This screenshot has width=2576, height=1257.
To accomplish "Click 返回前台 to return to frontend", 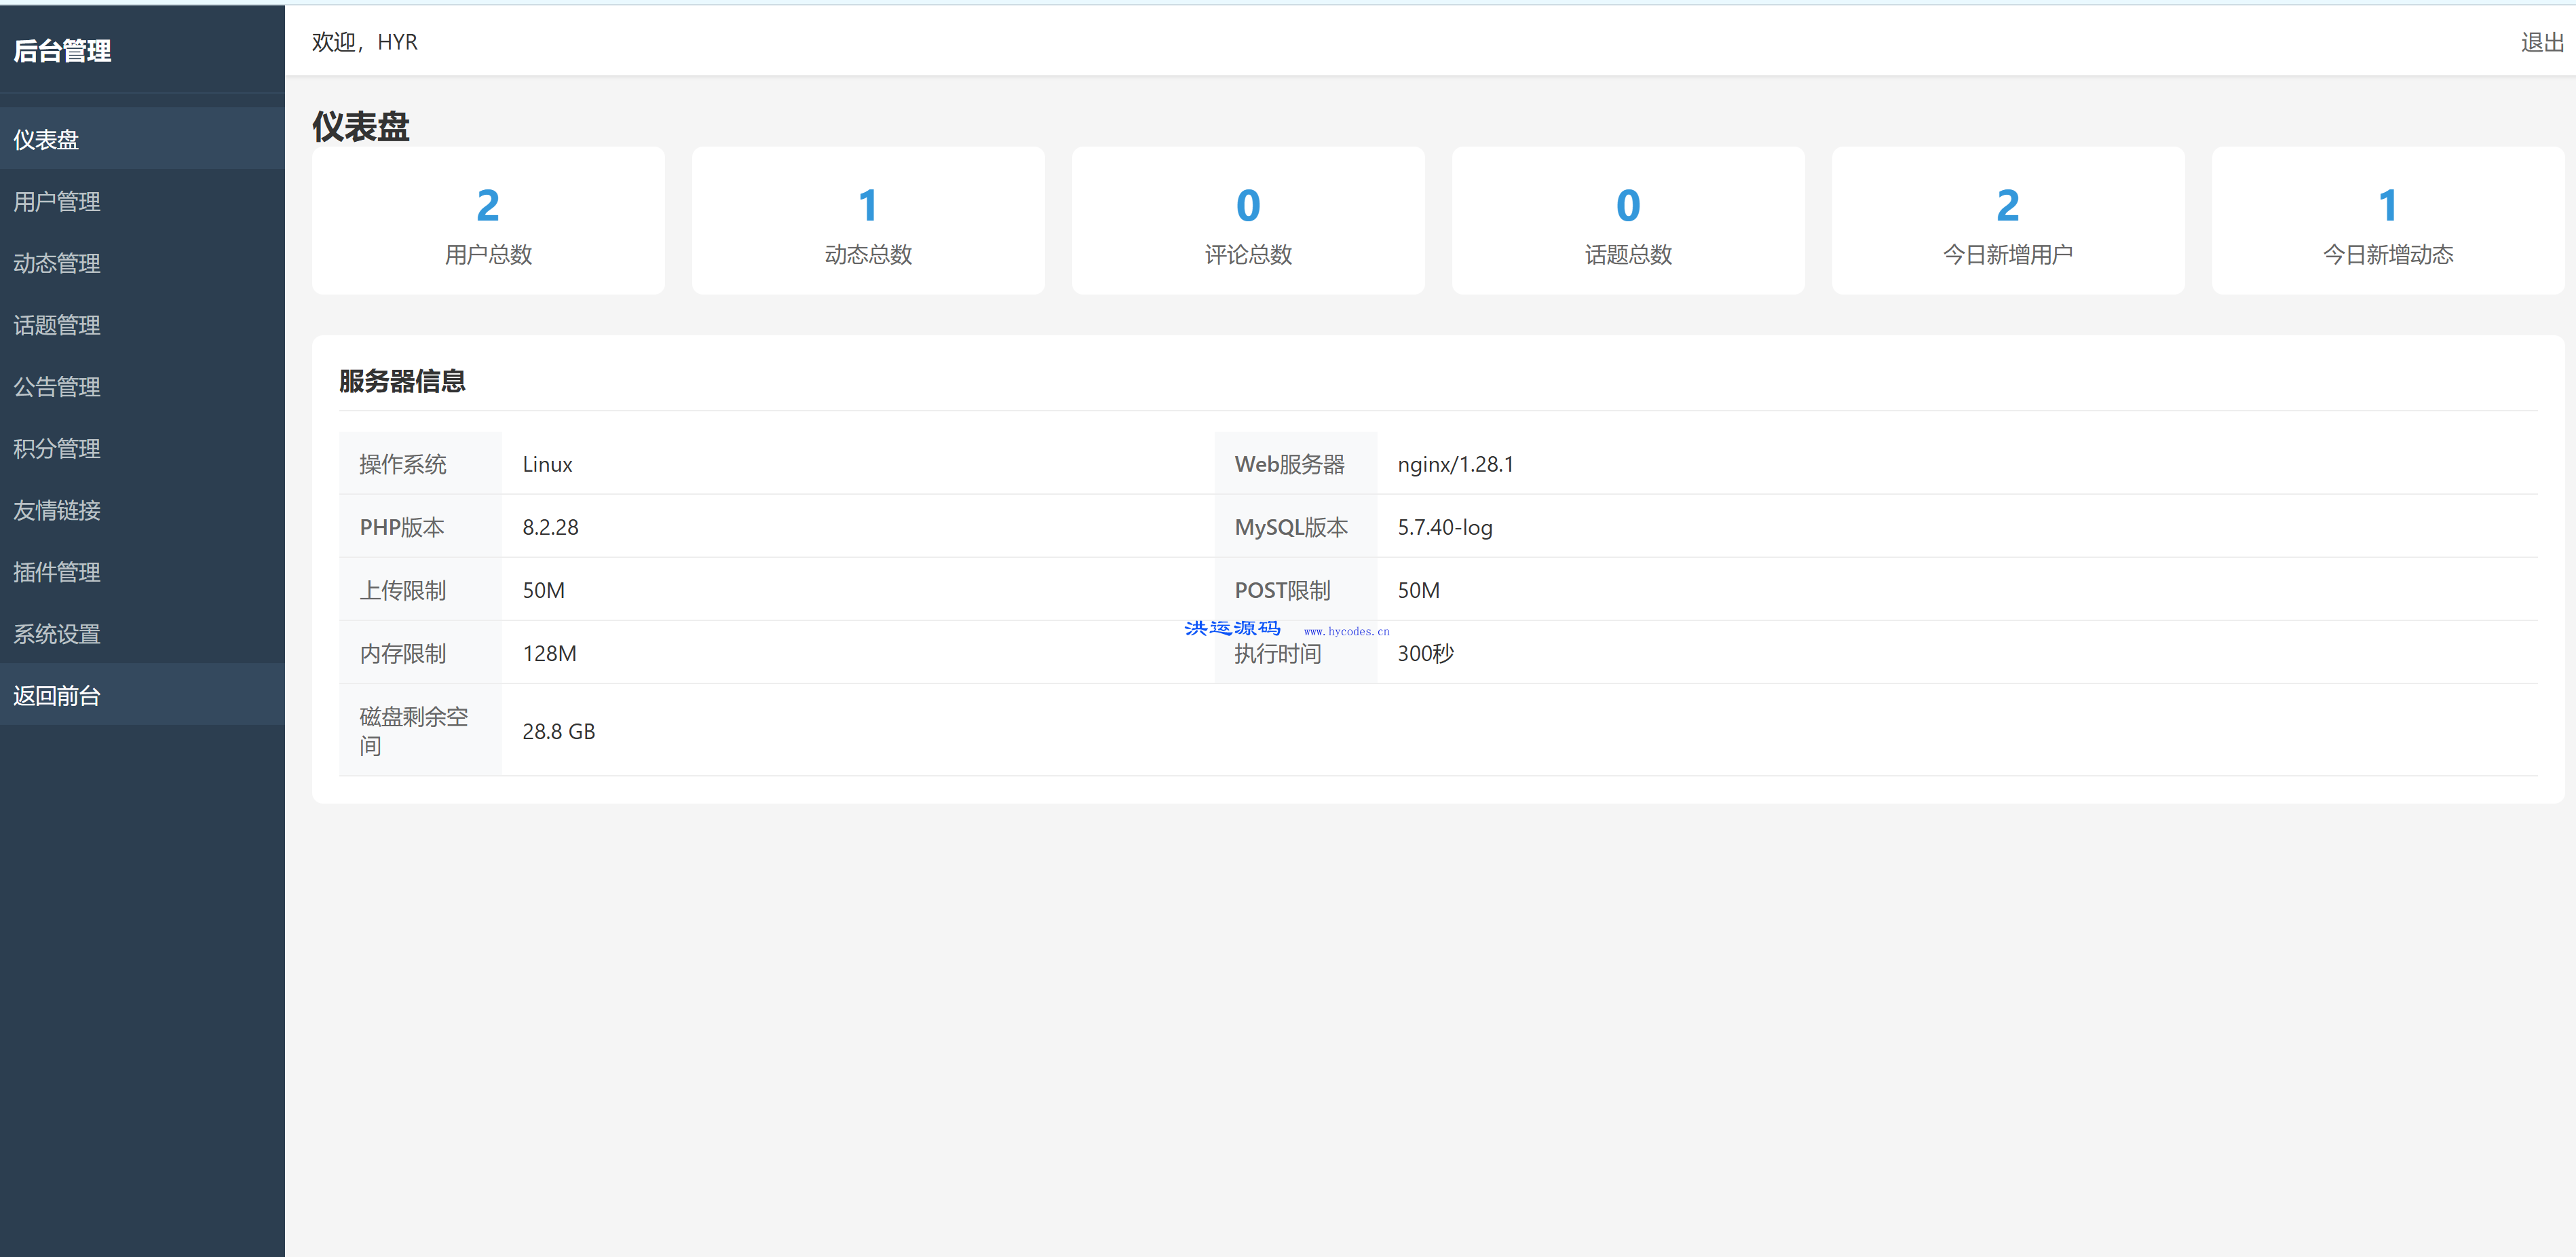I will [57, 696].
